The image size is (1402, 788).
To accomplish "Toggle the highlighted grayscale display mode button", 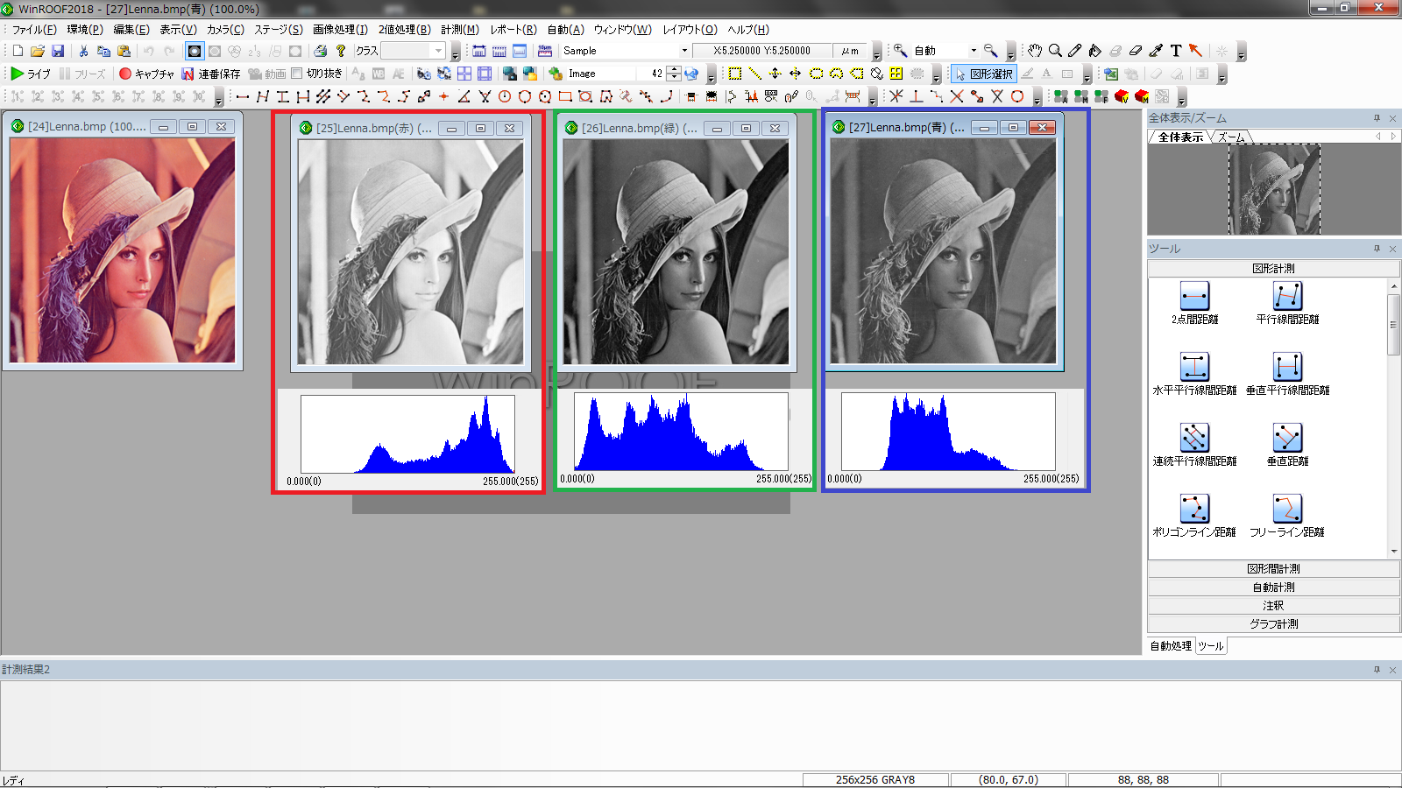I will pyautogui.click(x=195, y=51).
